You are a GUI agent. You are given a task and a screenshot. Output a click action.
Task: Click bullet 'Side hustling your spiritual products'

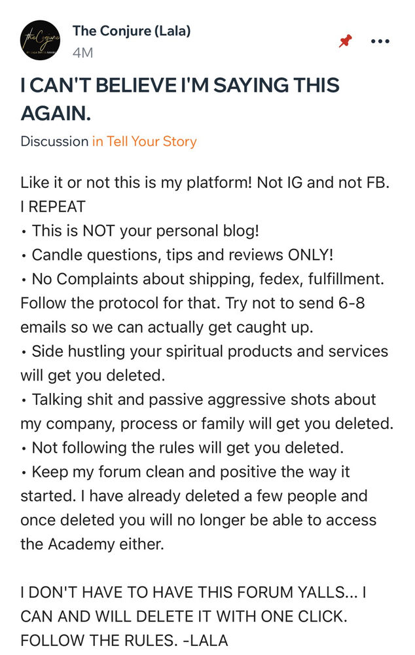(x=205, y=363)
